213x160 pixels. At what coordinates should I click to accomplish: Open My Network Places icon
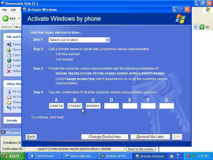(9, 108)
